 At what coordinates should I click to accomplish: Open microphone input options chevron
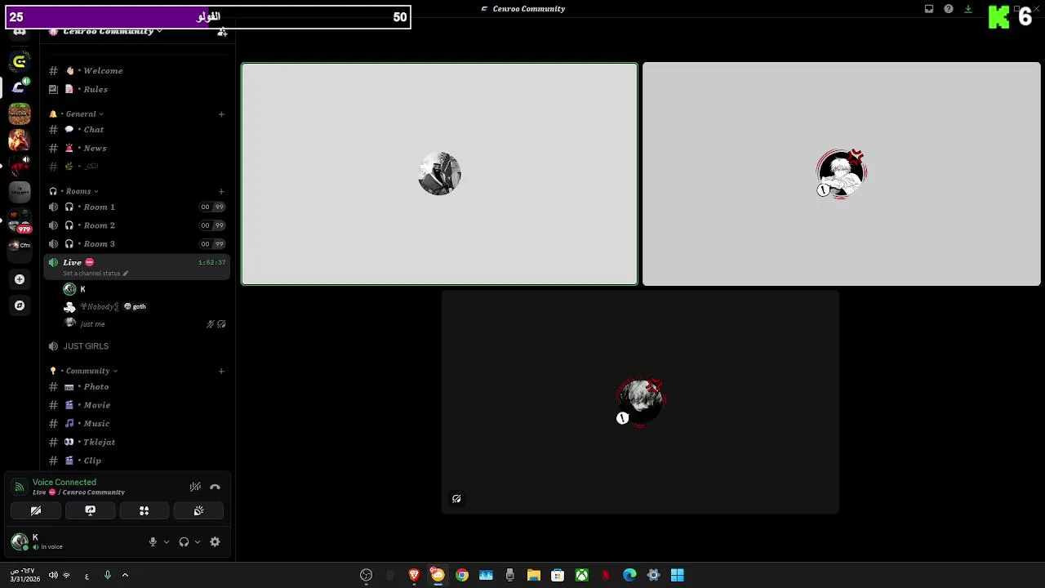pyautogui.click(x=167, y=541)
